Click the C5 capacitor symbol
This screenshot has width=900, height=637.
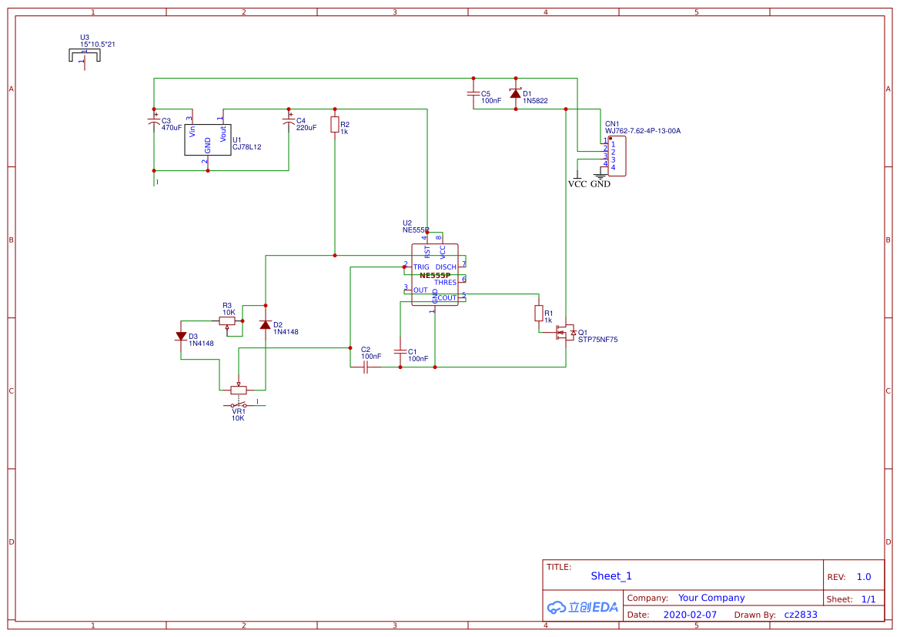tap(473, 93)
